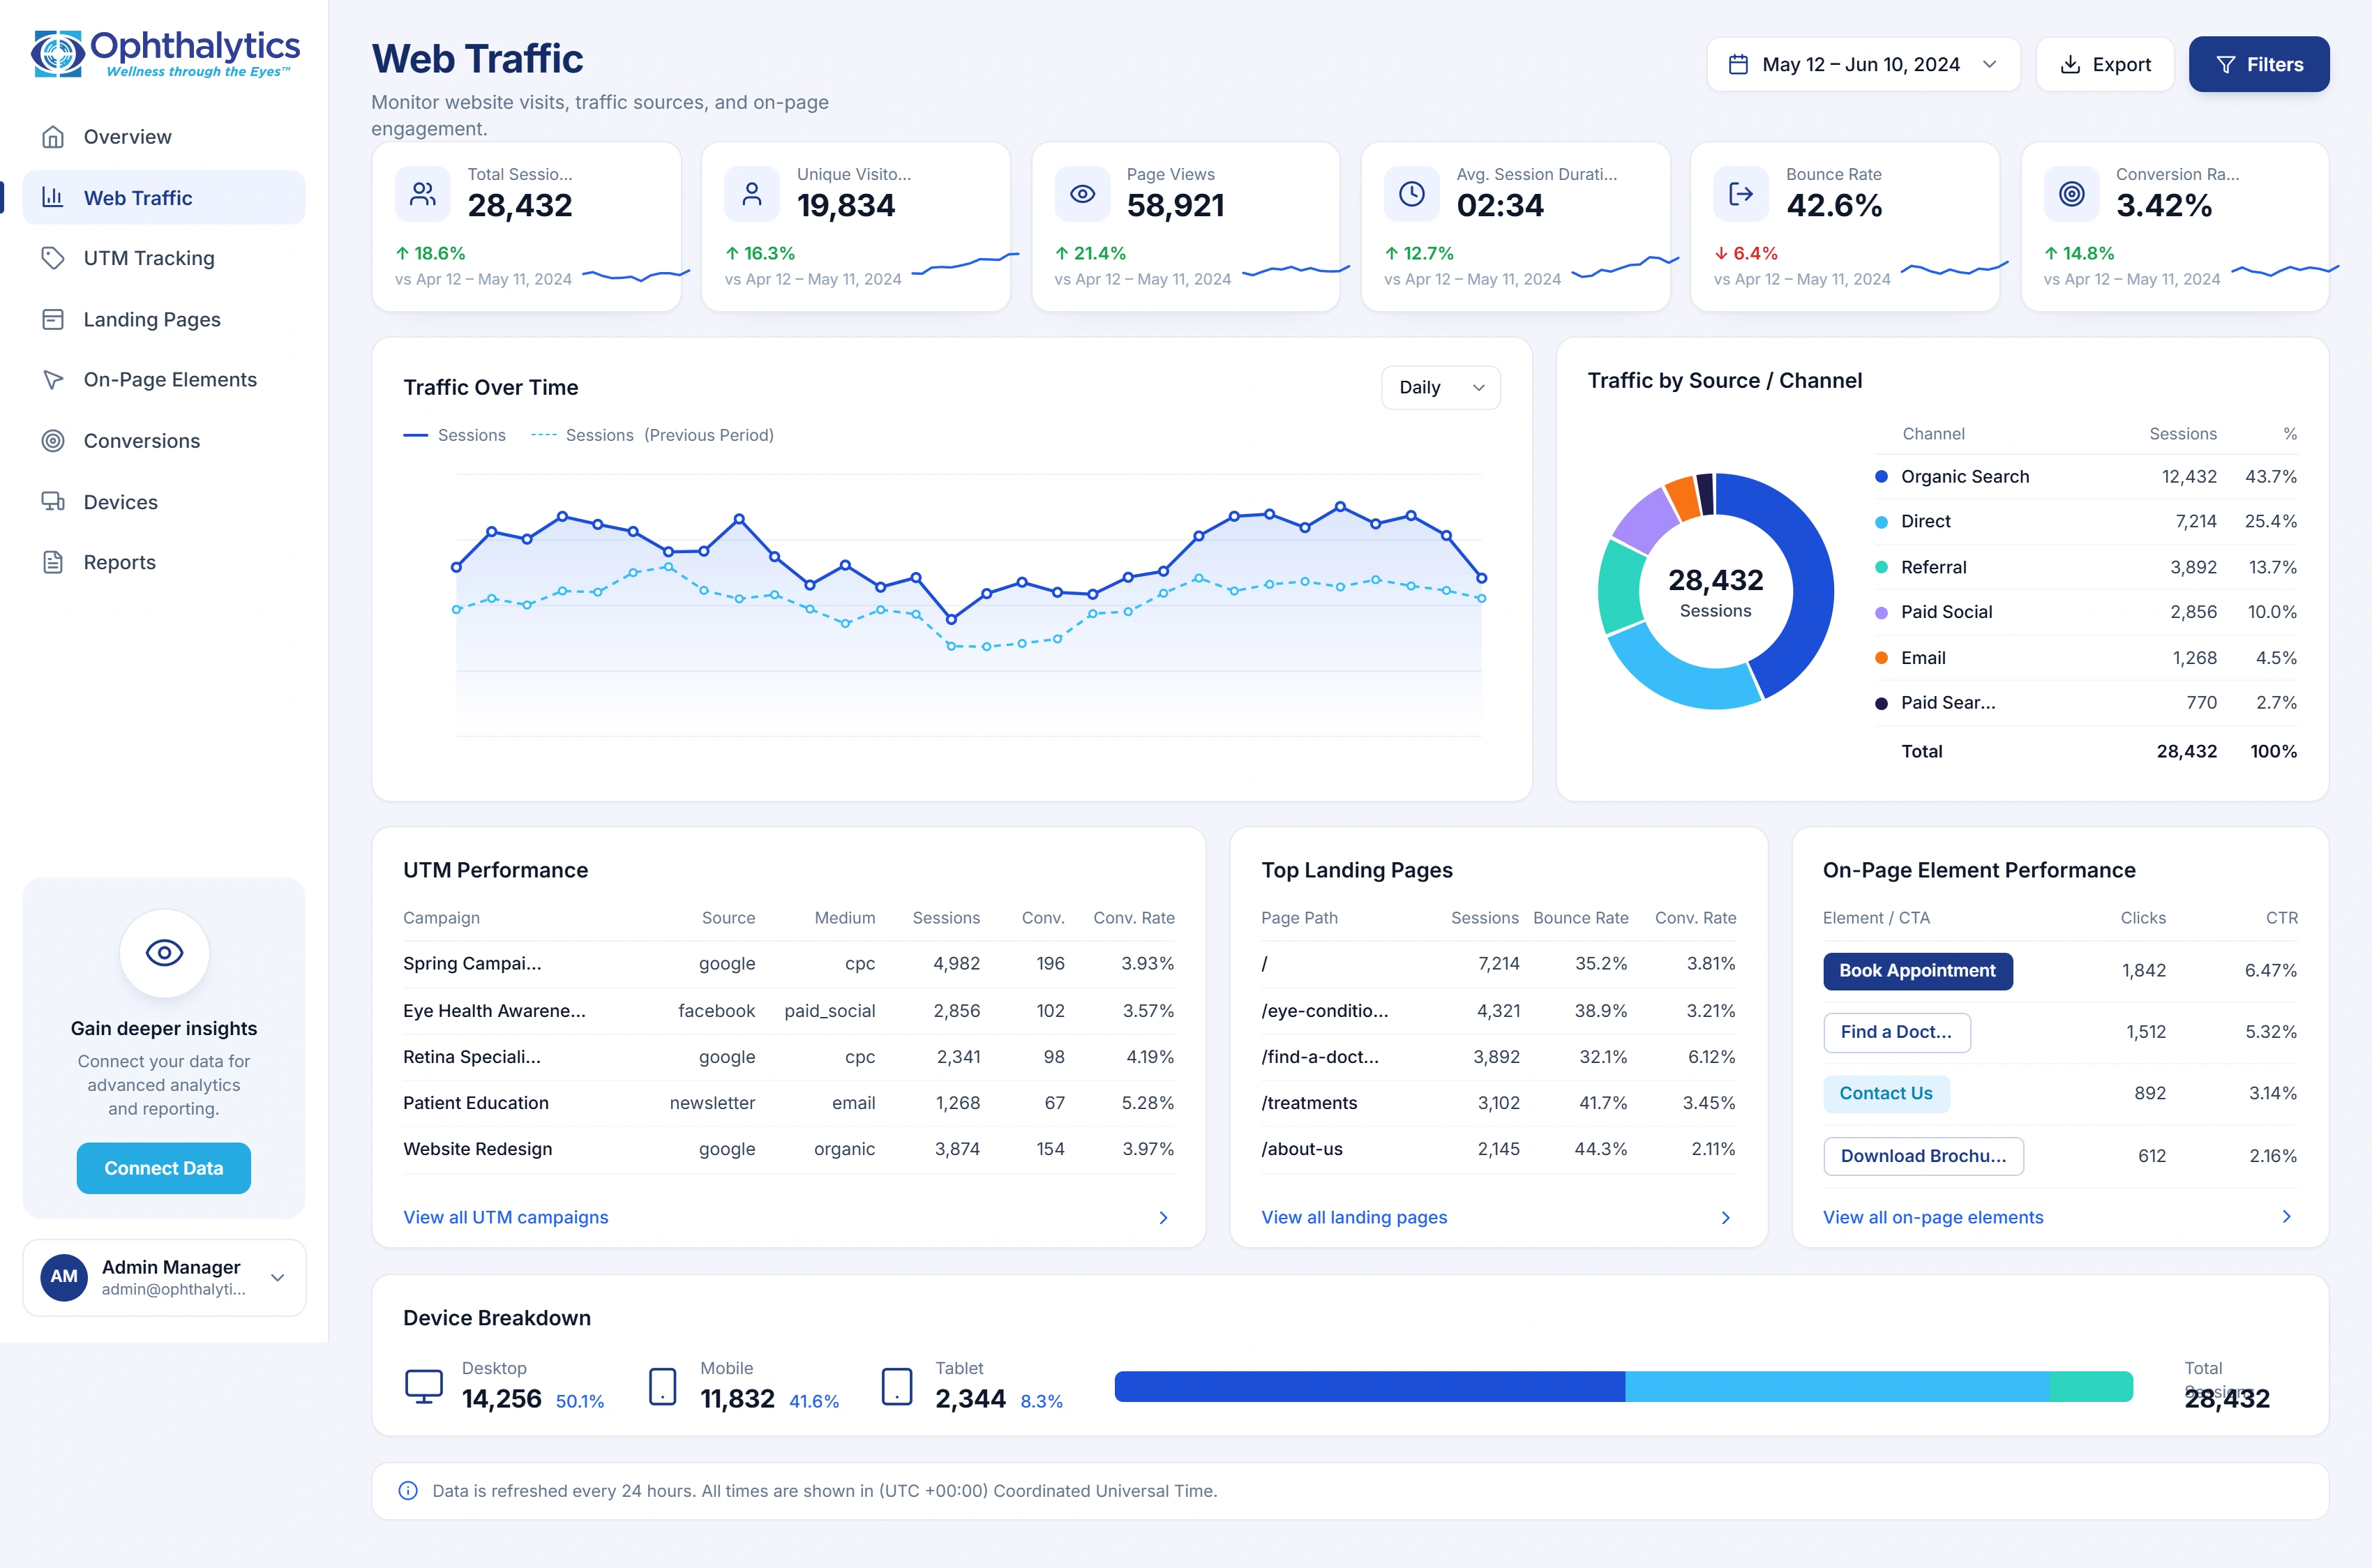Open the May 12 – Jun 10 date range dropdown
The height and width of the screenshot is (1568, 2372).
coord(1863,64)
